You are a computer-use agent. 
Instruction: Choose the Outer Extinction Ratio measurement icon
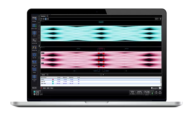tap(34, 62)
